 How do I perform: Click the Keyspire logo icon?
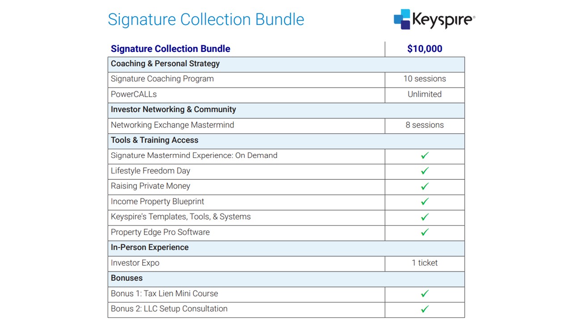(402, 19)
